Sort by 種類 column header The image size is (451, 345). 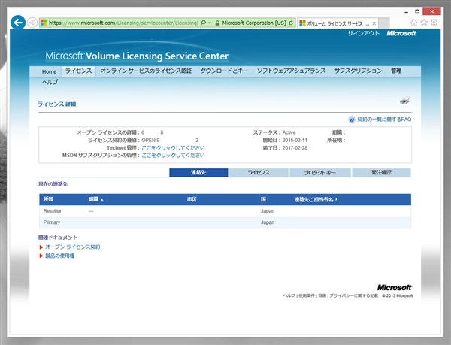tap(48, 199)
